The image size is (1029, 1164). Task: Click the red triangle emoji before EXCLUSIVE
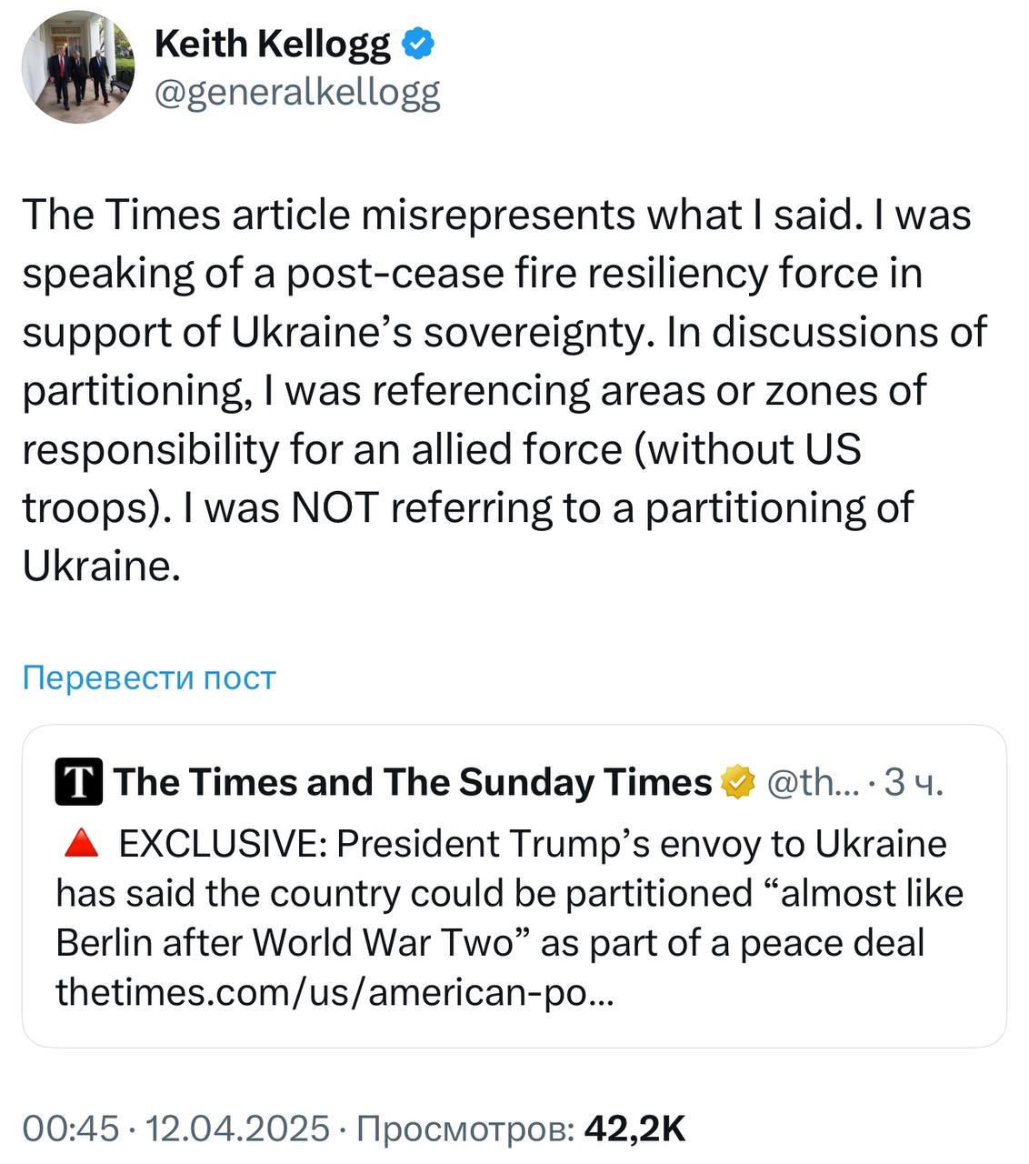tap(82, 844)
